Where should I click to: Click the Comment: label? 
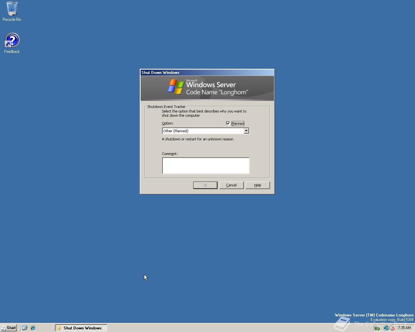tap(170, 154)
